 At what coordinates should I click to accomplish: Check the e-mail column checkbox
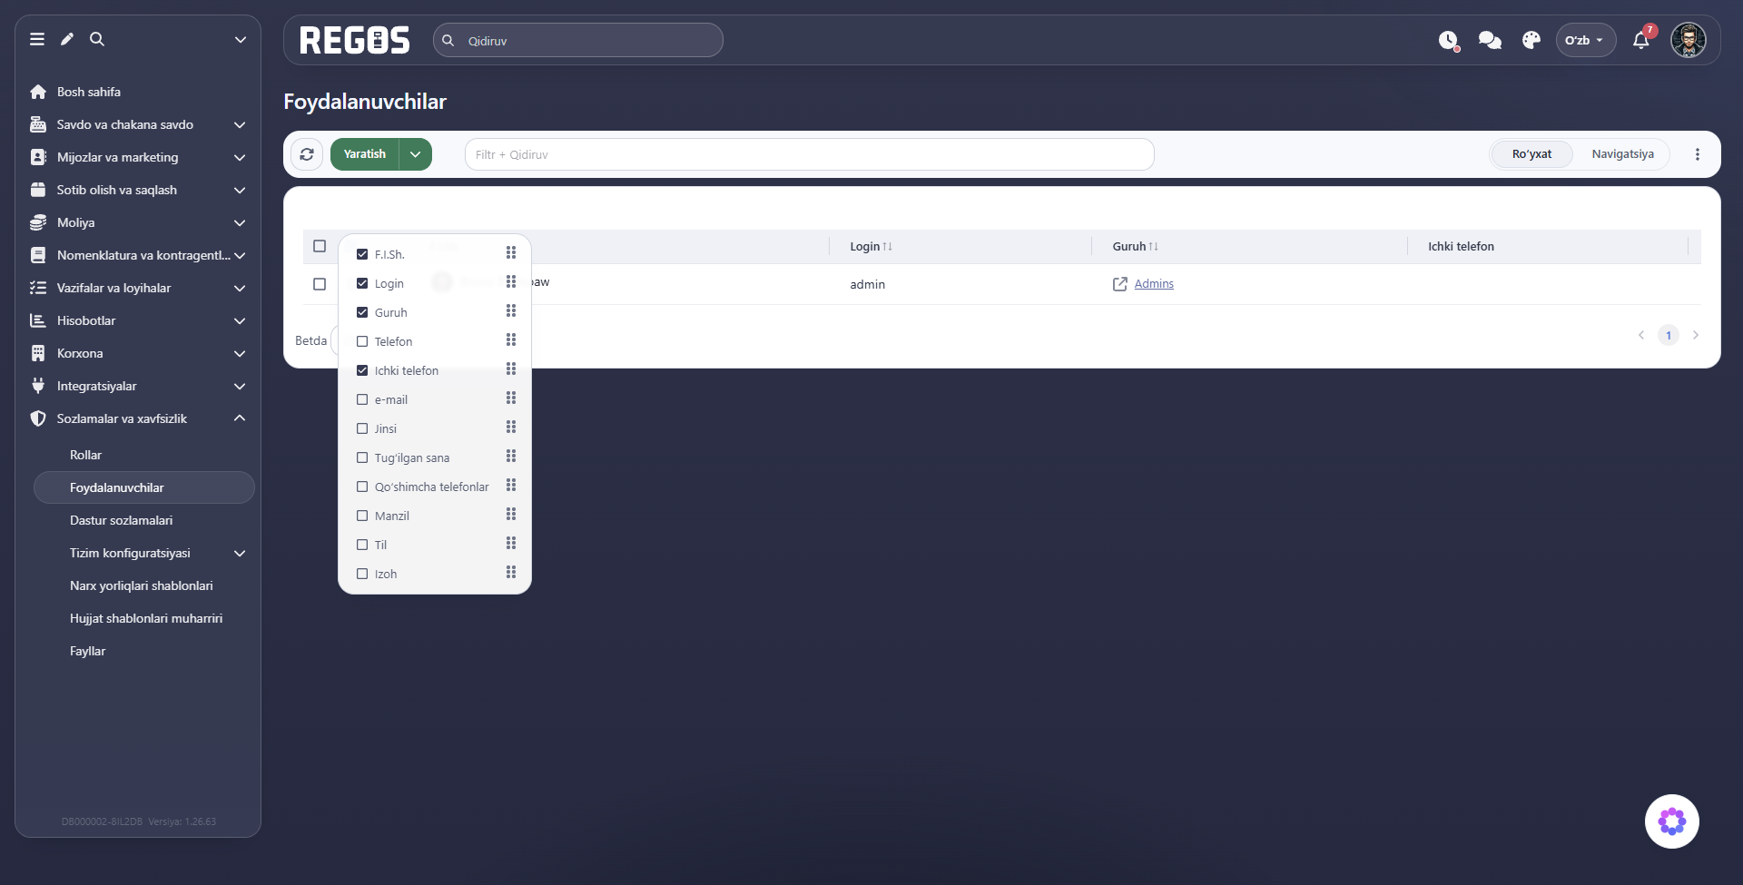click(x=362, y=399)
